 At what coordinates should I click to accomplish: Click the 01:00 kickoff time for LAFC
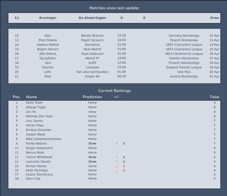(122, 72)
